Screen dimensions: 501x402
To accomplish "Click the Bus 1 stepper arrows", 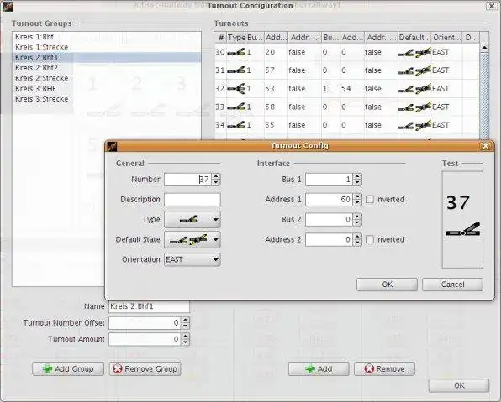I will tap(357, 180).
